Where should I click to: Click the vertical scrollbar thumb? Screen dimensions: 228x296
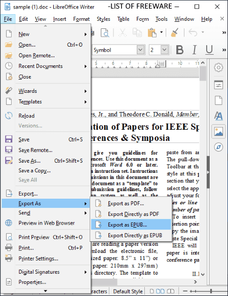(203, 73)
